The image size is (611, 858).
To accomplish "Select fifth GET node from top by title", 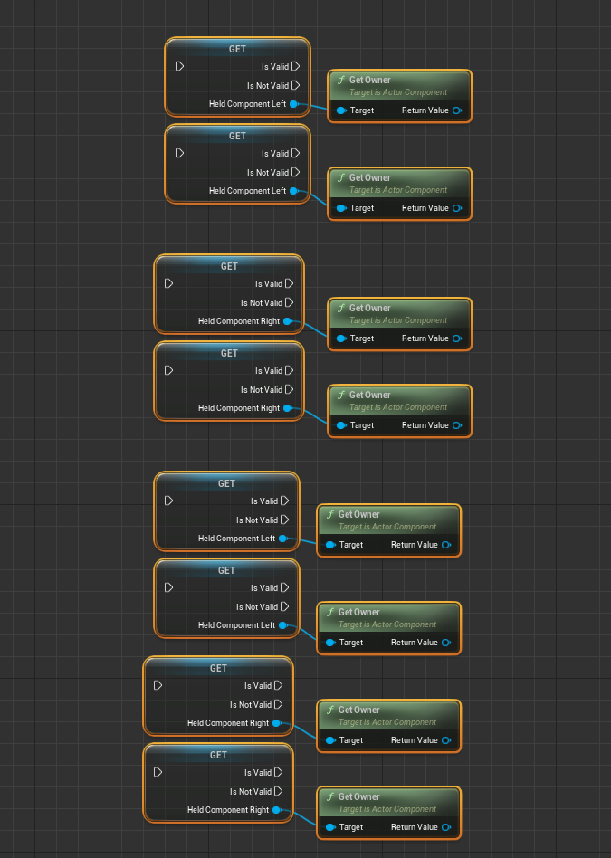I will click(x=226, y=483).
